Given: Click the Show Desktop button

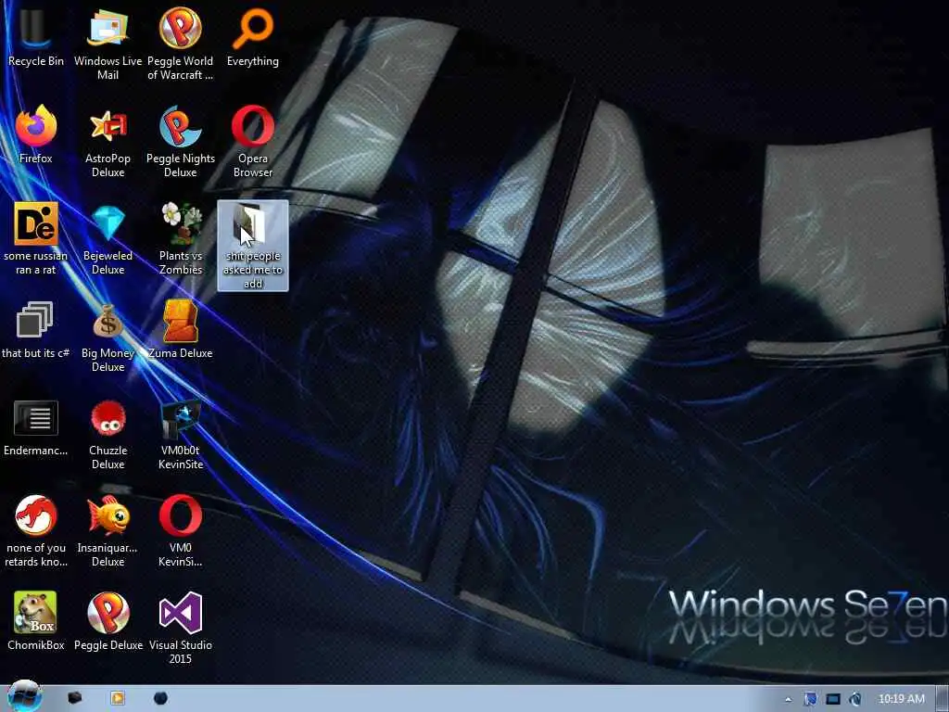Looking at the screenshot, I should coord(943,699).
